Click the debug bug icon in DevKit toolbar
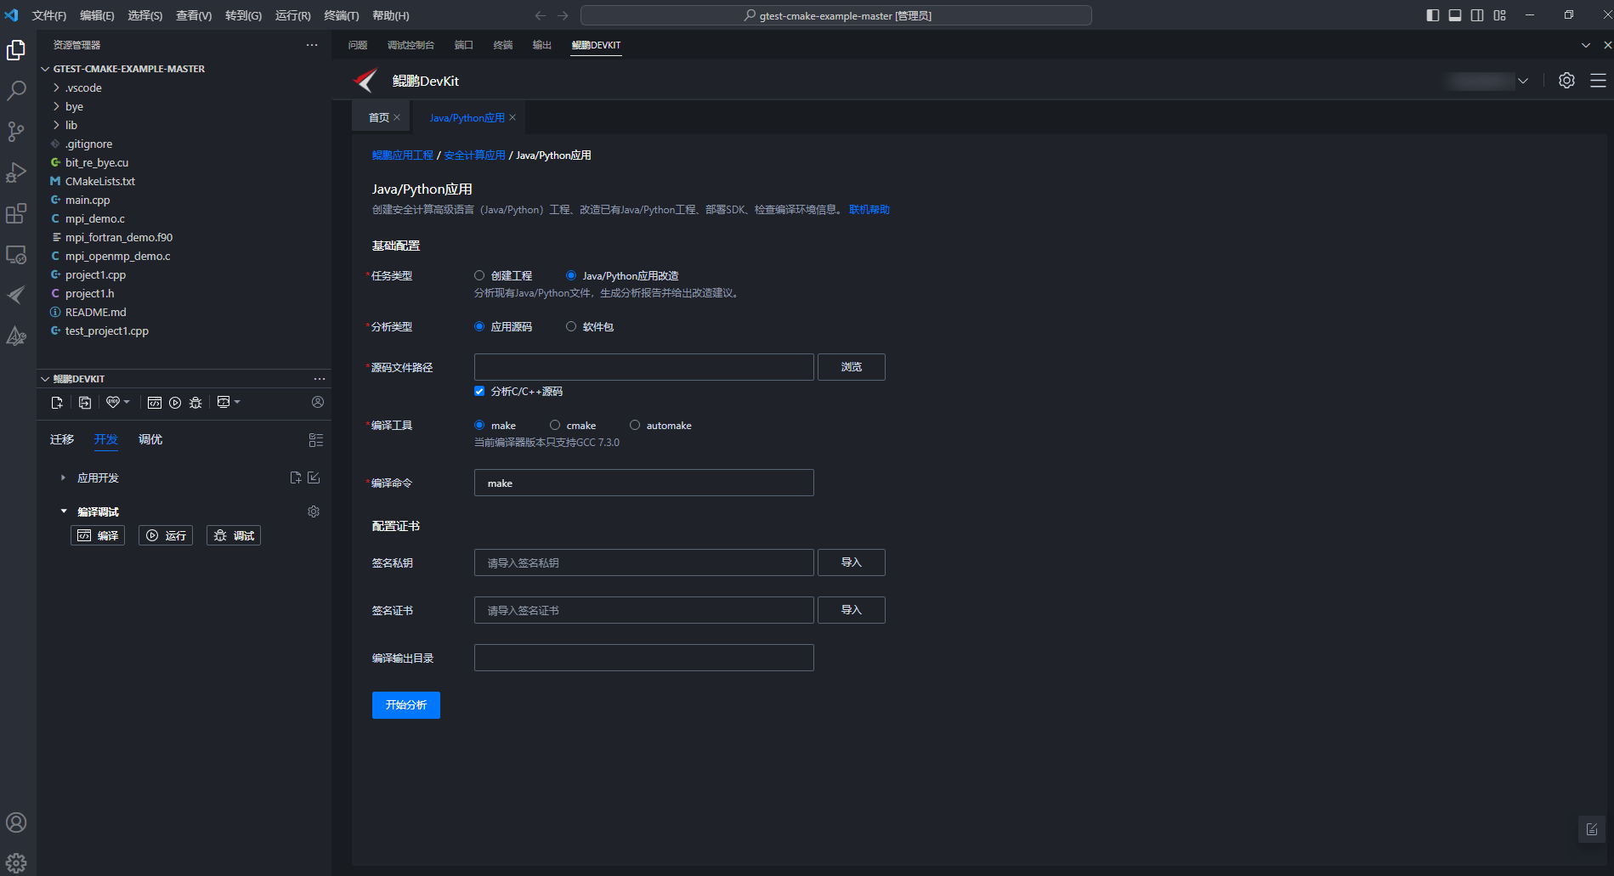The height and width of the screenshot is (876, 1614). click(195, 403)
